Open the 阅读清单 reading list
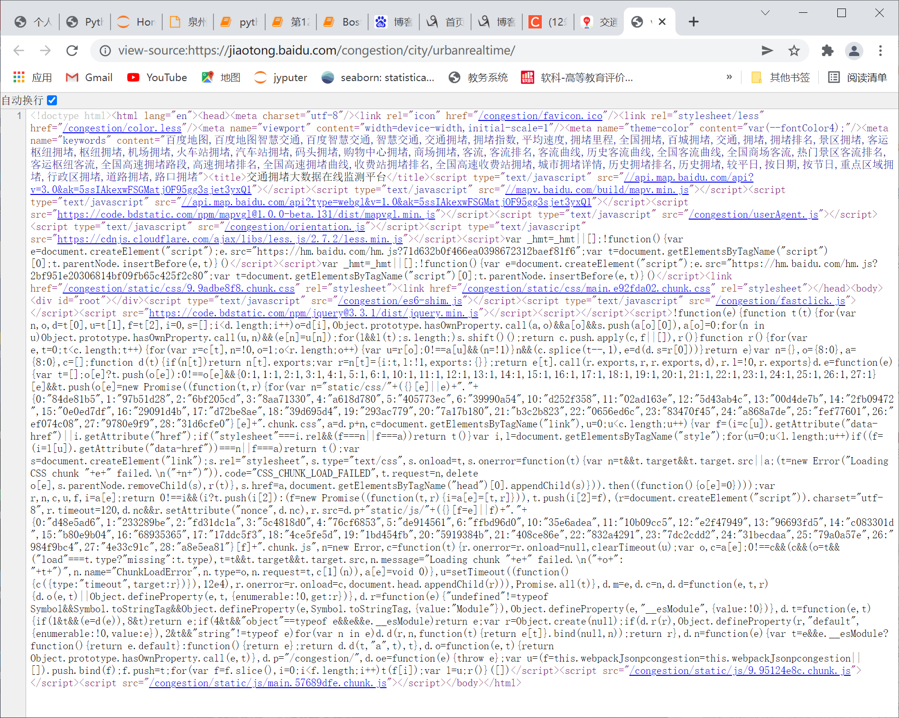The image size is (899, 718). point(858,77)
